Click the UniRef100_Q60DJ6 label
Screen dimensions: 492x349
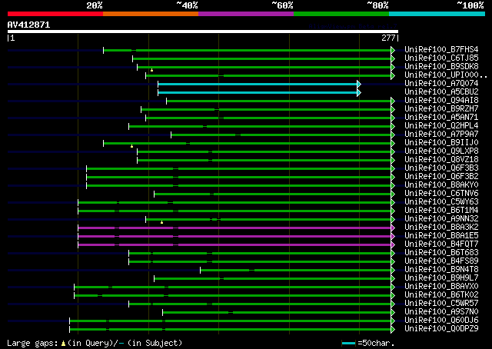441,321
